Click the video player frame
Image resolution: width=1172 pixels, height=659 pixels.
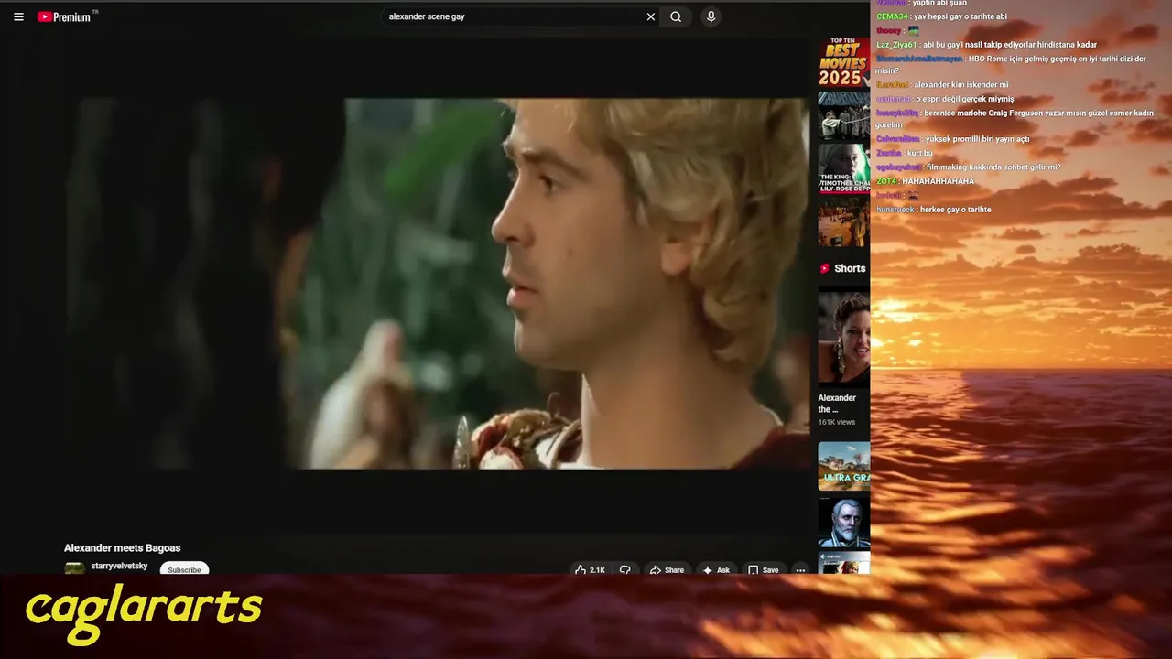pos(439,284)
